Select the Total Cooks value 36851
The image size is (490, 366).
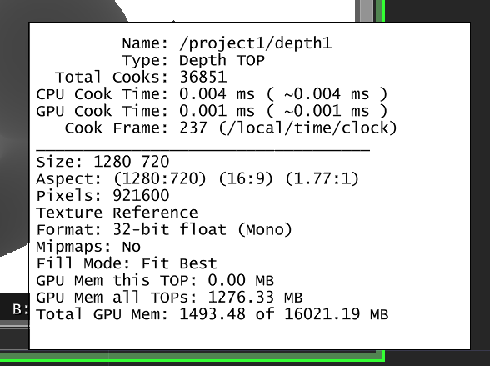[x=203, y=77]
